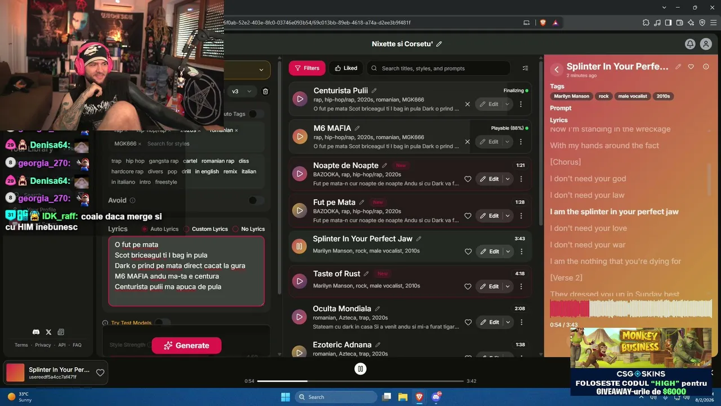
Task: Play the song Taste of Rust
Action: 299,281
